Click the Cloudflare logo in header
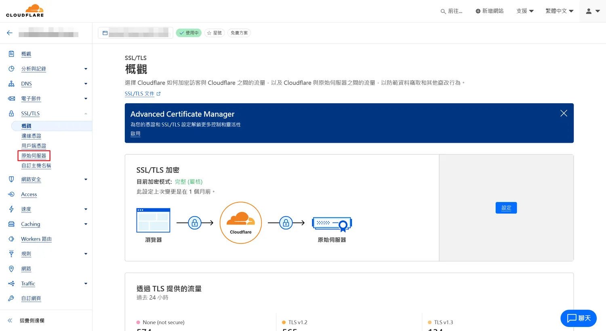The image size is (606, 331). click(25, 11)
